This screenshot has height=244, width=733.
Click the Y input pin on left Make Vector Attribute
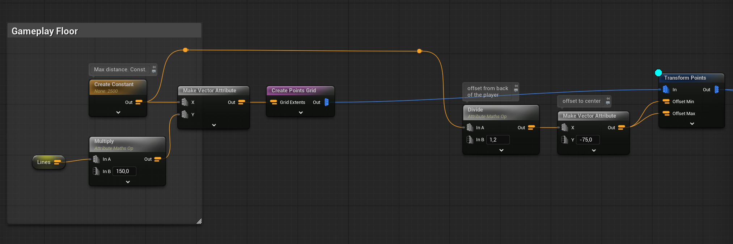[x=185, y=115]
